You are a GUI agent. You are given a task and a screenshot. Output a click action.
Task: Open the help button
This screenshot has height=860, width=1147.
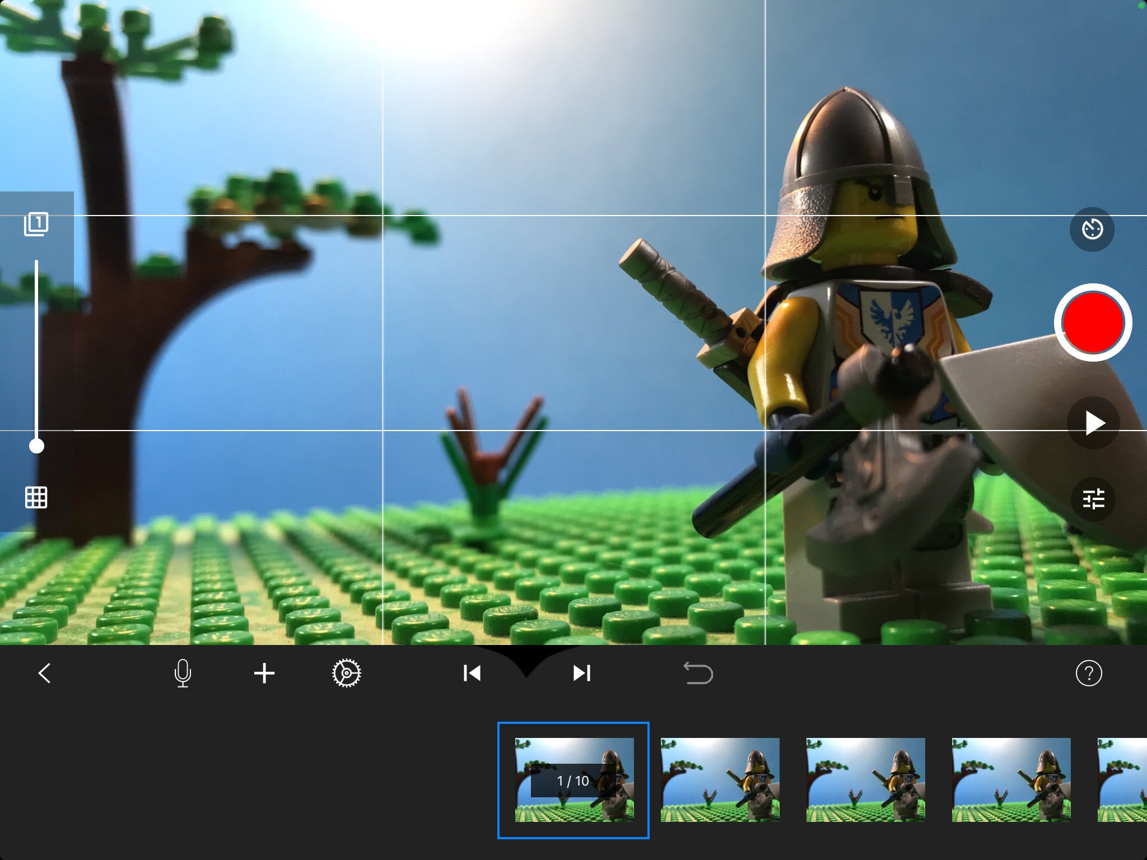click(x=1088, y=673)
